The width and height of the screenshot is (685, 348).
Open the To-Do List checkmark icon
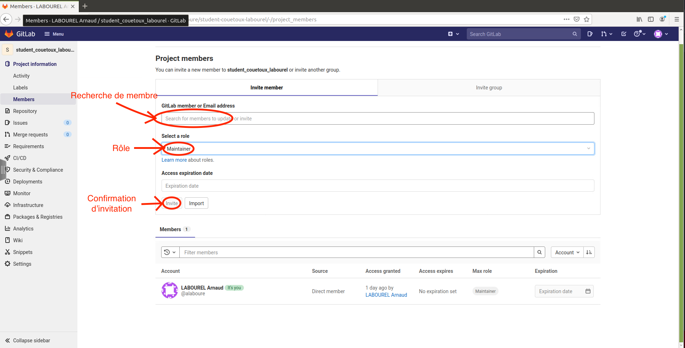624,34
